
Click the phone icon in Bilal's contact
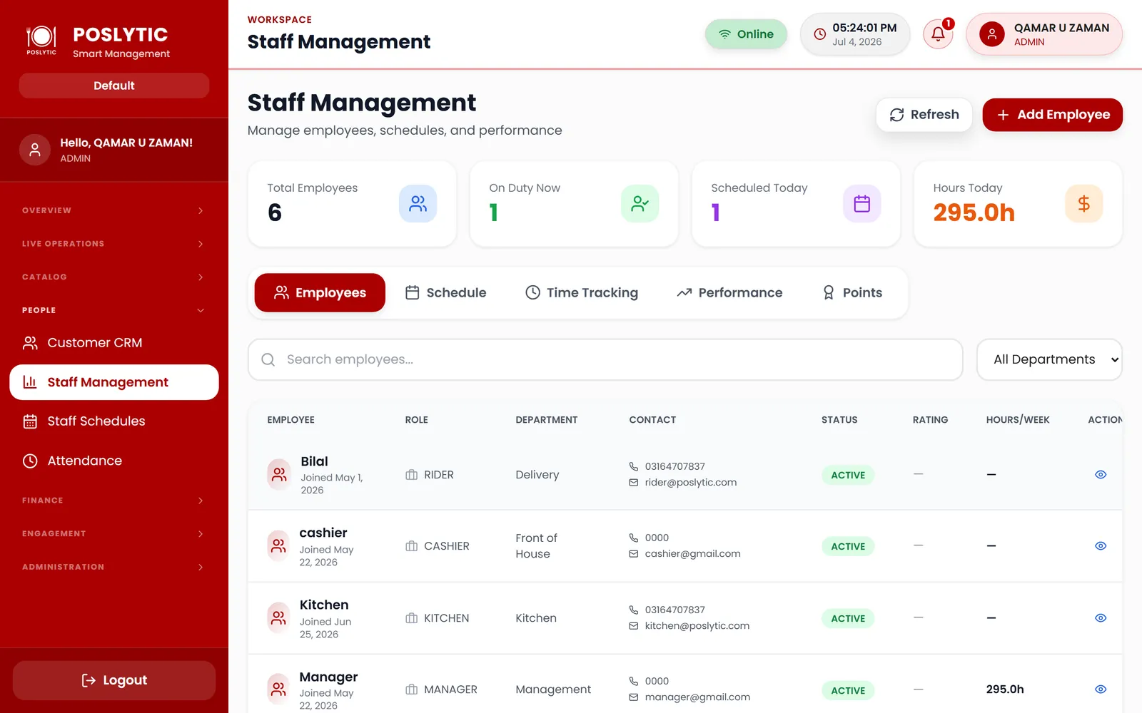(633, 466)
